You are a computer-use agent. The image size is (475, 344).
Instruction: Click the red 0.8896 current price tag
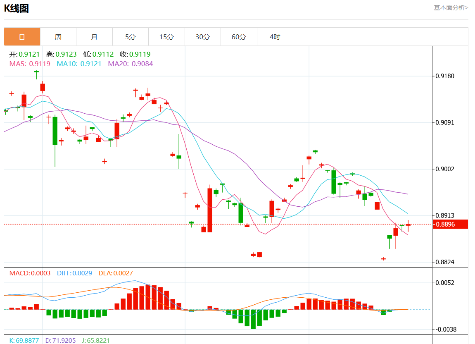click(x=450, y=224)
